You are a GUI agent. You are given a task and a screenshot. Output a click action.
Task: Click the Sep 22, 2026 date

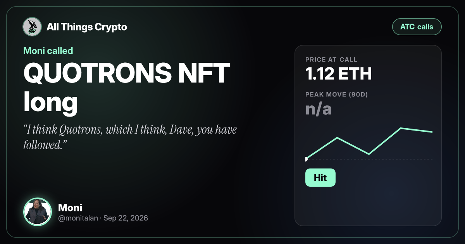coord(126,218)
